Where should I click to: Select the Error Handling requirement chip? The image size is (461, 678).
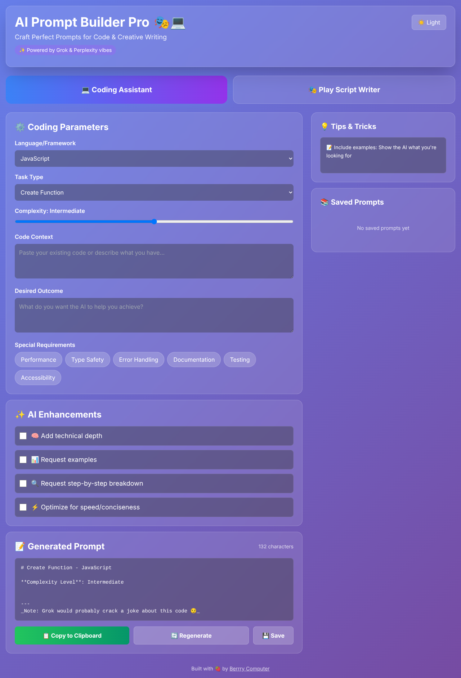point(139,360)
